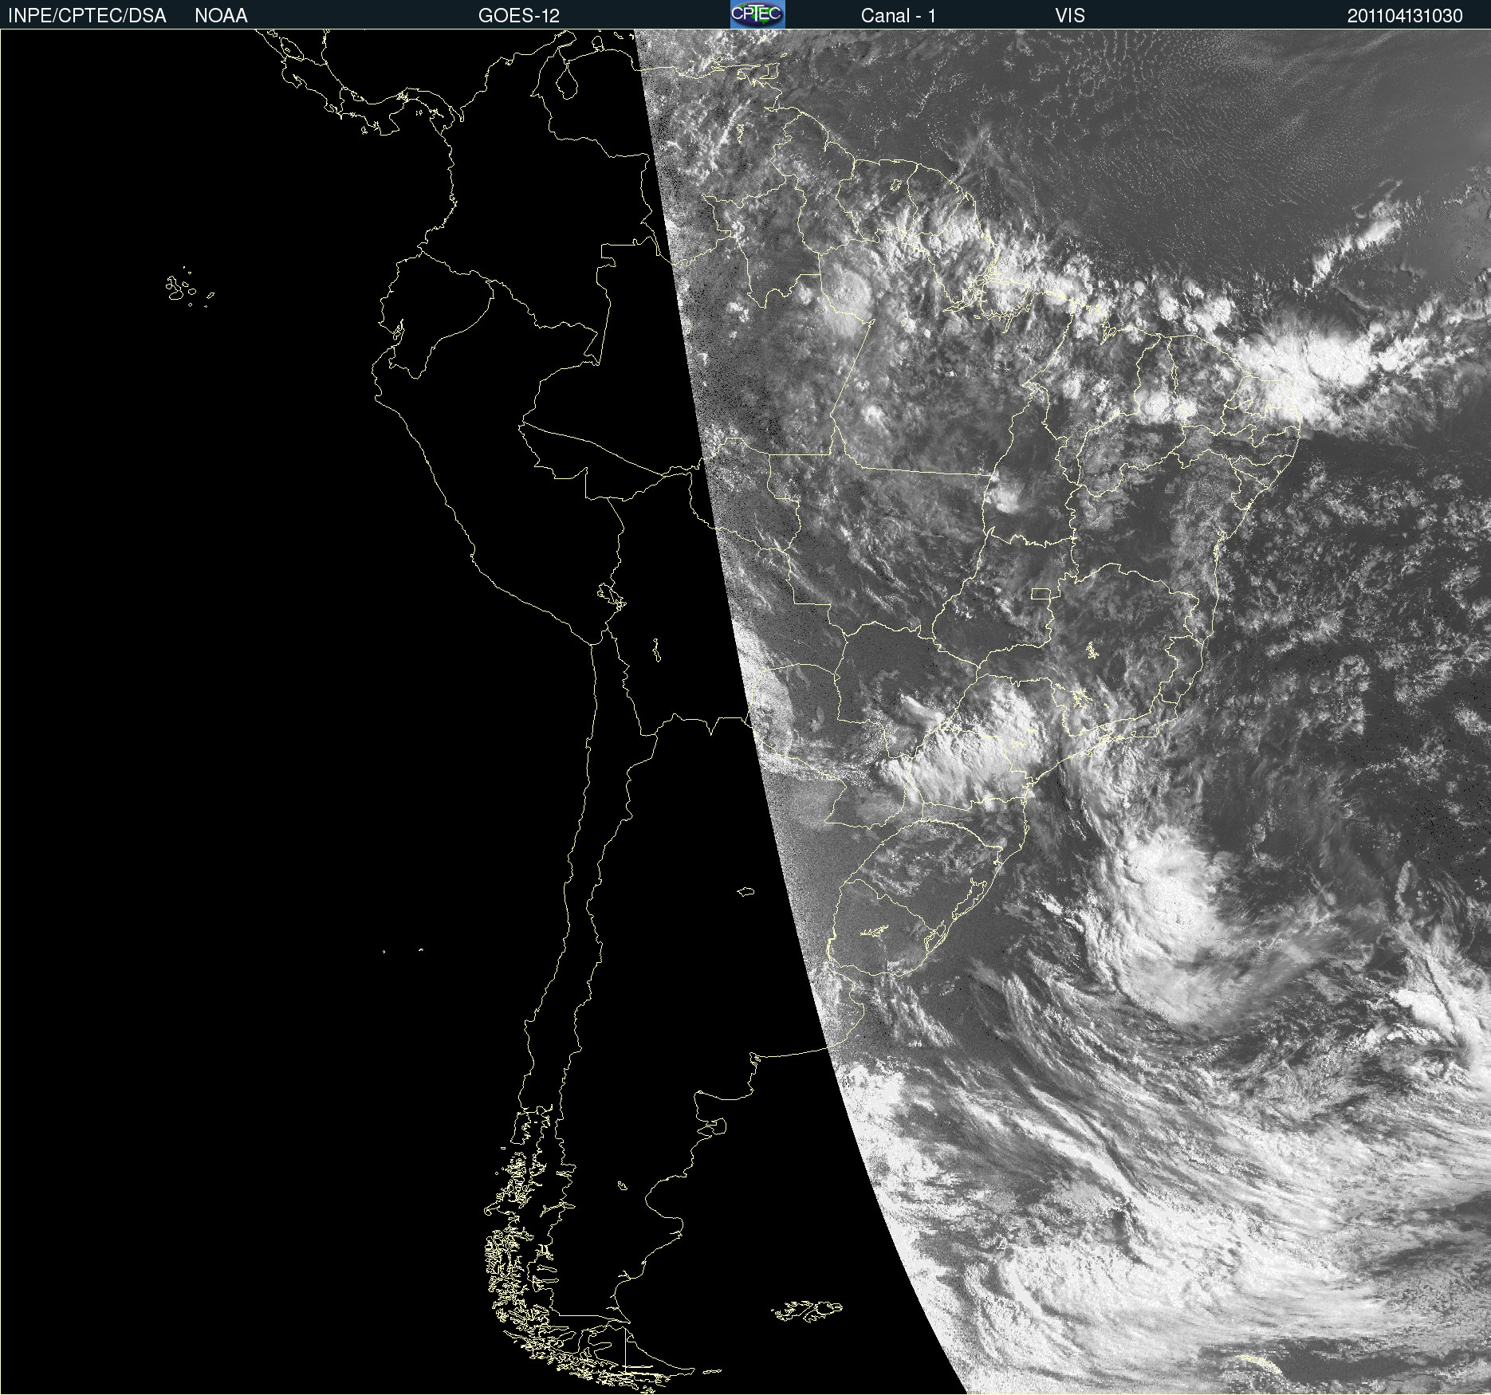This screenshot has width=1491, height=1395.
Task: Click the Canal - 1 label
Action: 898,16
